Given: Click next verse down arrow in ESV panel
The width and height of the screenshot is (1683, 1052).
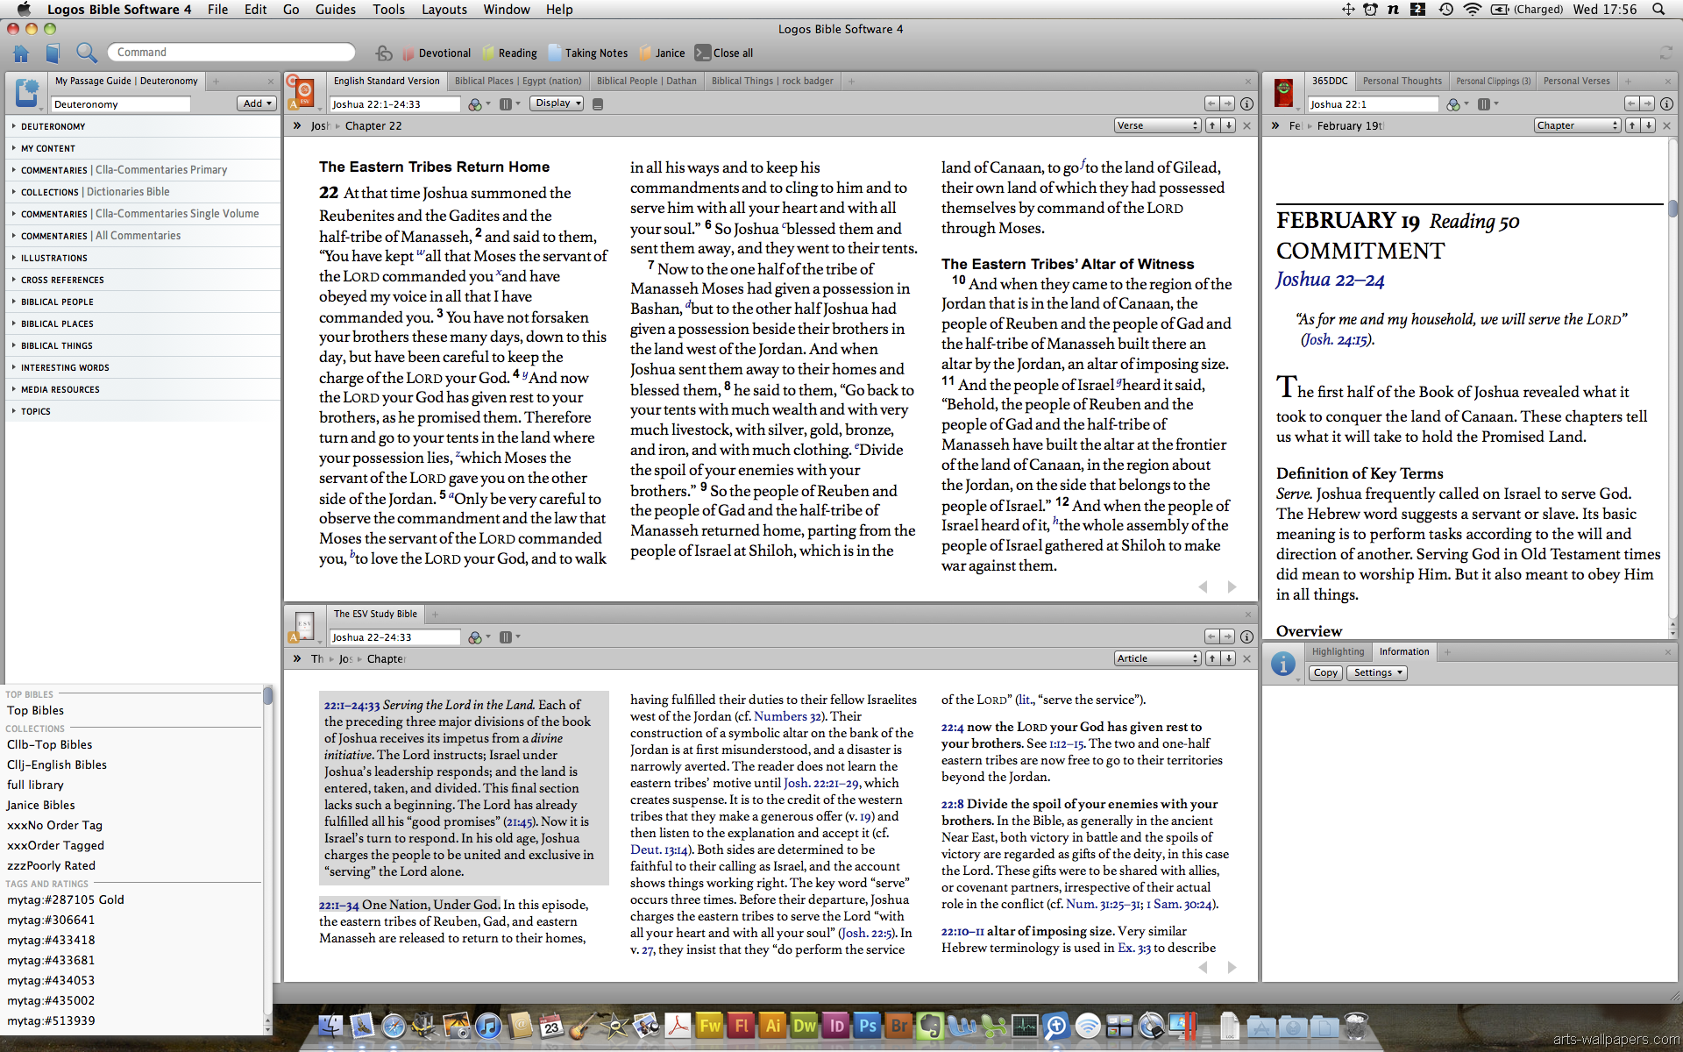Looking at the screenshot, I should pyautogui.click(x=1229, y=125).
